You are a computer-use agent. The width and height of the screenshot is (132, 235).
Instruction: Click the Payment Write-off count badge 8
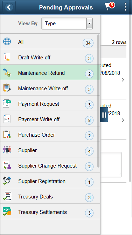(x=89, y=120)
